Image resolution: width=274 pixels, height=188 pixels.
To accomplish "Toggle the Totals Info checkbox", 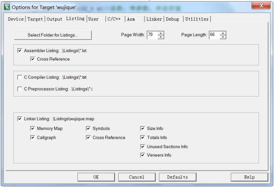I will [143, 137].
